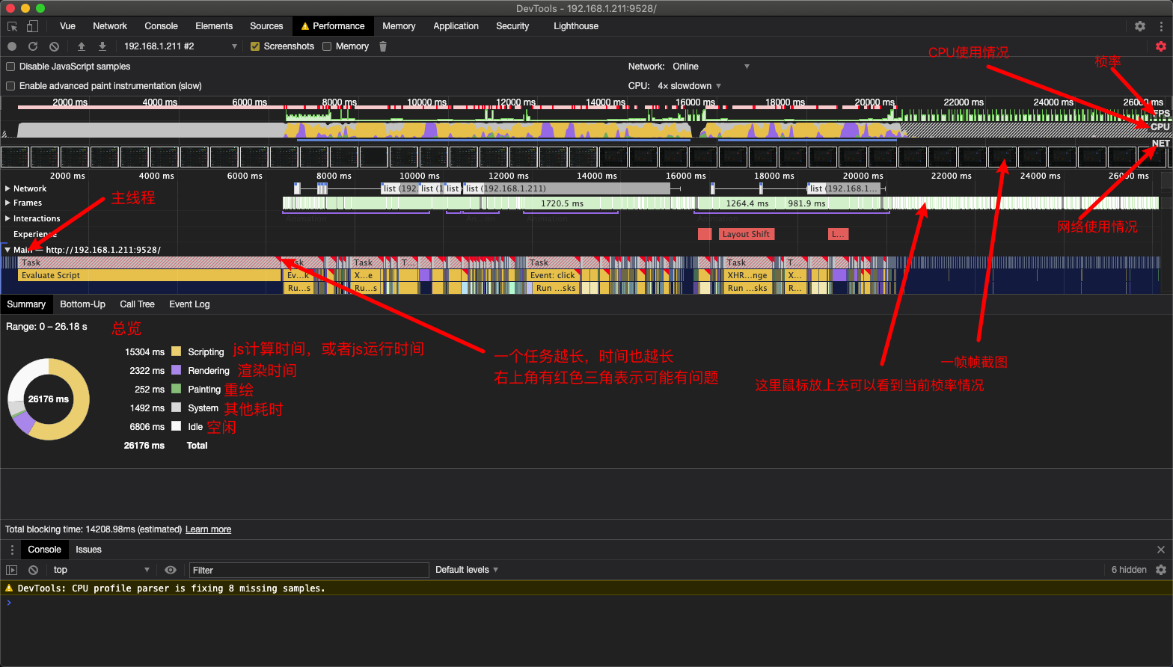Click the collect garbage trash icon
The height and width of the screenshot is (667, 1173).
pyautogui.click(x=383, y=46)
